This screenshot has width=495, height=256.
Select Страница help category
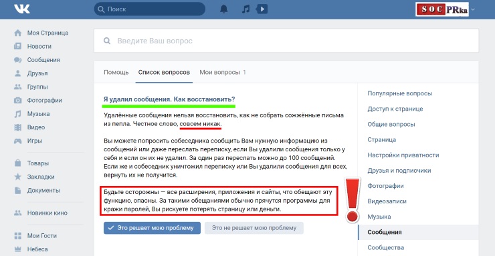[382, 139]
